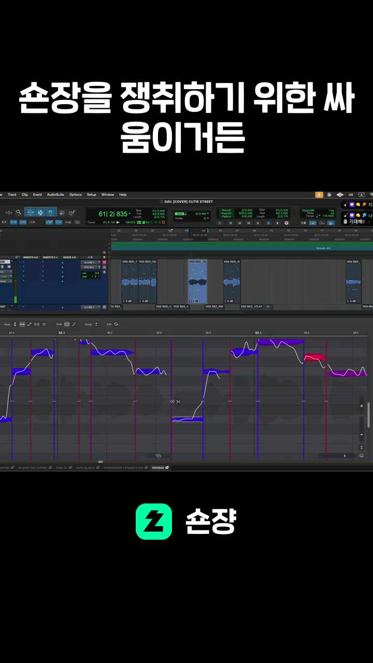
Task: Open the Help menu
Action: click(x=123, y=195)
